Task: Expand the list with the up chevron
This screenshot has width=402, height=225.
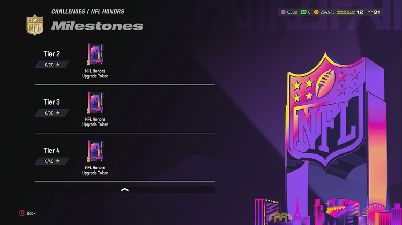Action: pyautogui.click(x=124, y=190)
